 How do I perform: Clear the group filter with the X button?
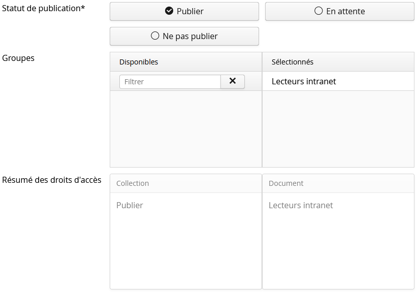tap(233, 81)
